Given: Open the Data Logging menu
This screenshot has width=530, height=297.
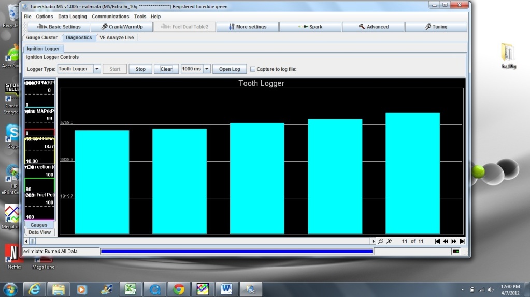Looking at the screenshot, I should [x=72, y=17].
